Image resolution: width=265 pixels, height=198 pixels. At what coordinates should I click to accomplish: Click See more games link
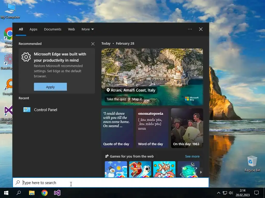pos(192,156)
